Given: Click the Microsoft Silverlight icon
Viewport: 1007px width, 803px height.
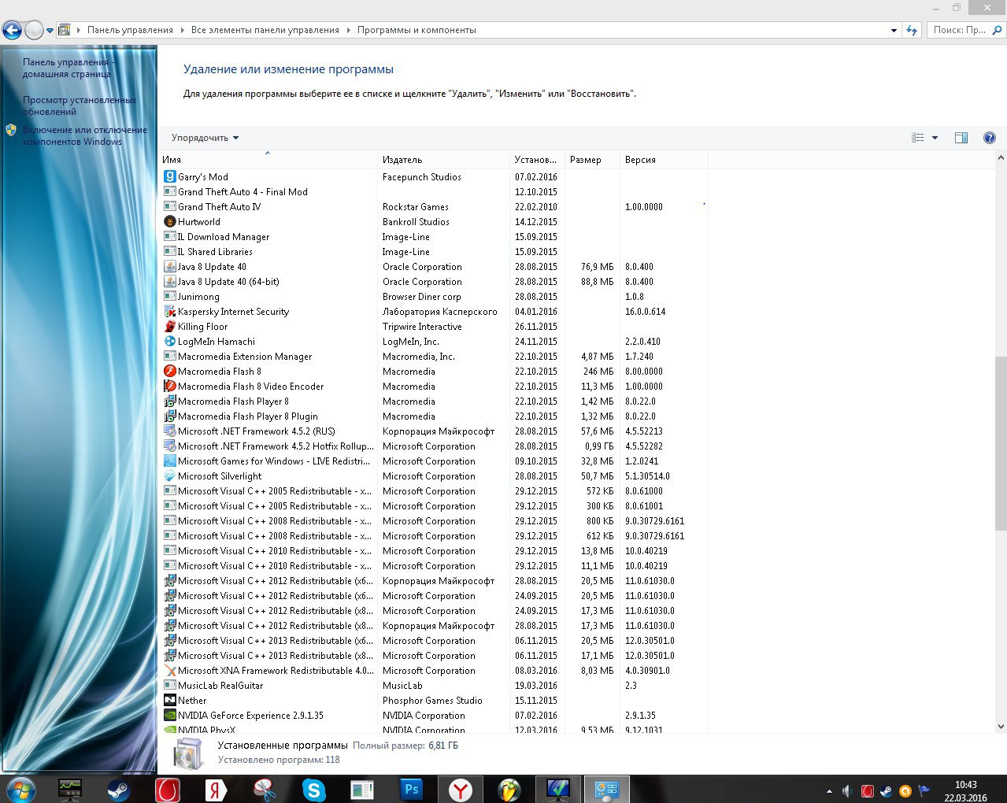Looking at the screenshot, I should coord(169,476).
